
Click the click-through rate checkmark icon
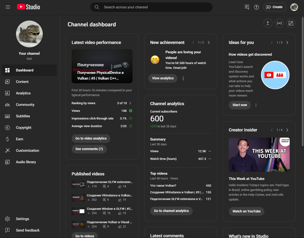click(131, 118)
